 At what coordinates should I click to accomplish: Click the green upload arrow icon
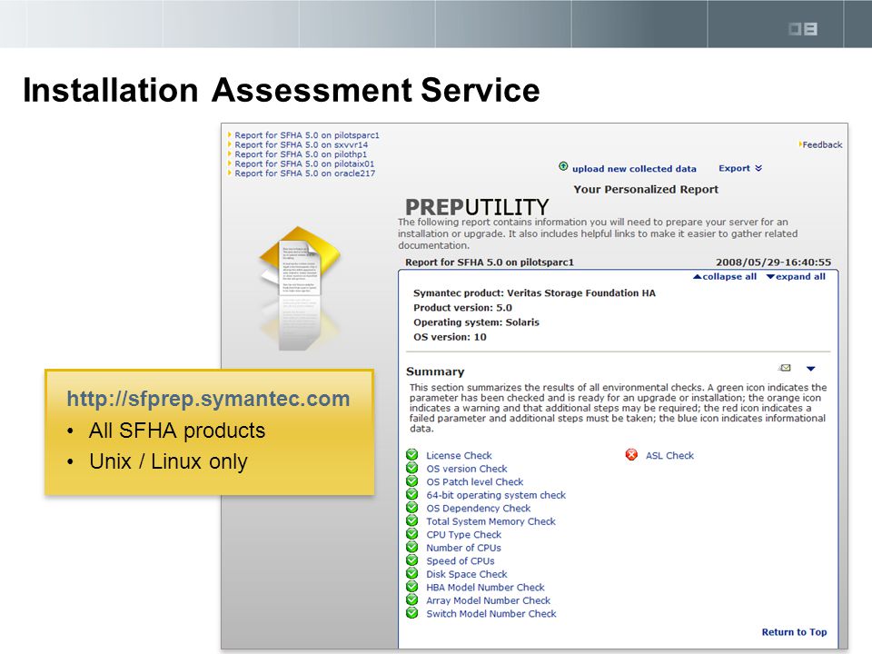[563, 166]
